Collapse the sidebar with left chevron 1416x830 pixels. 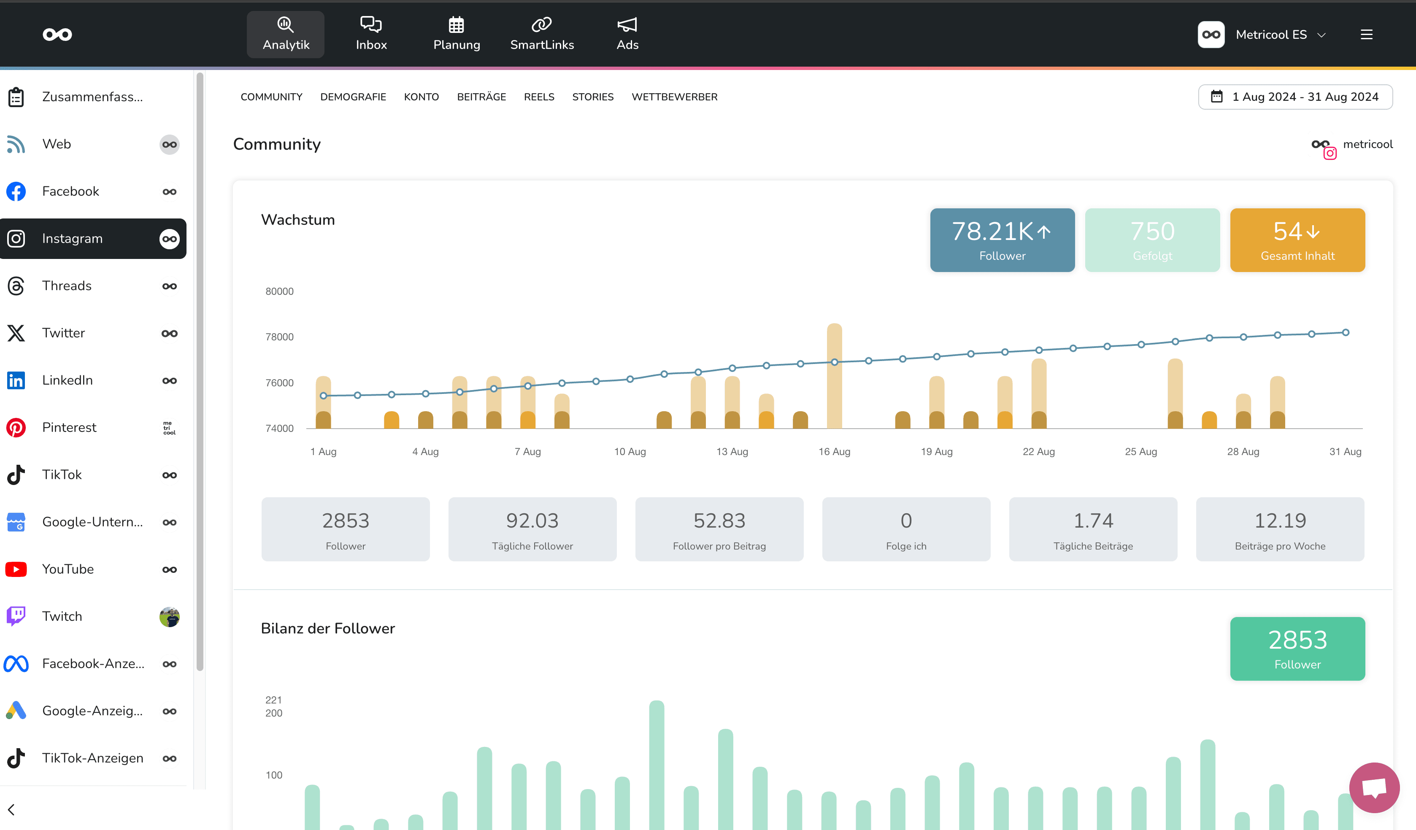[x=11, y=809]
